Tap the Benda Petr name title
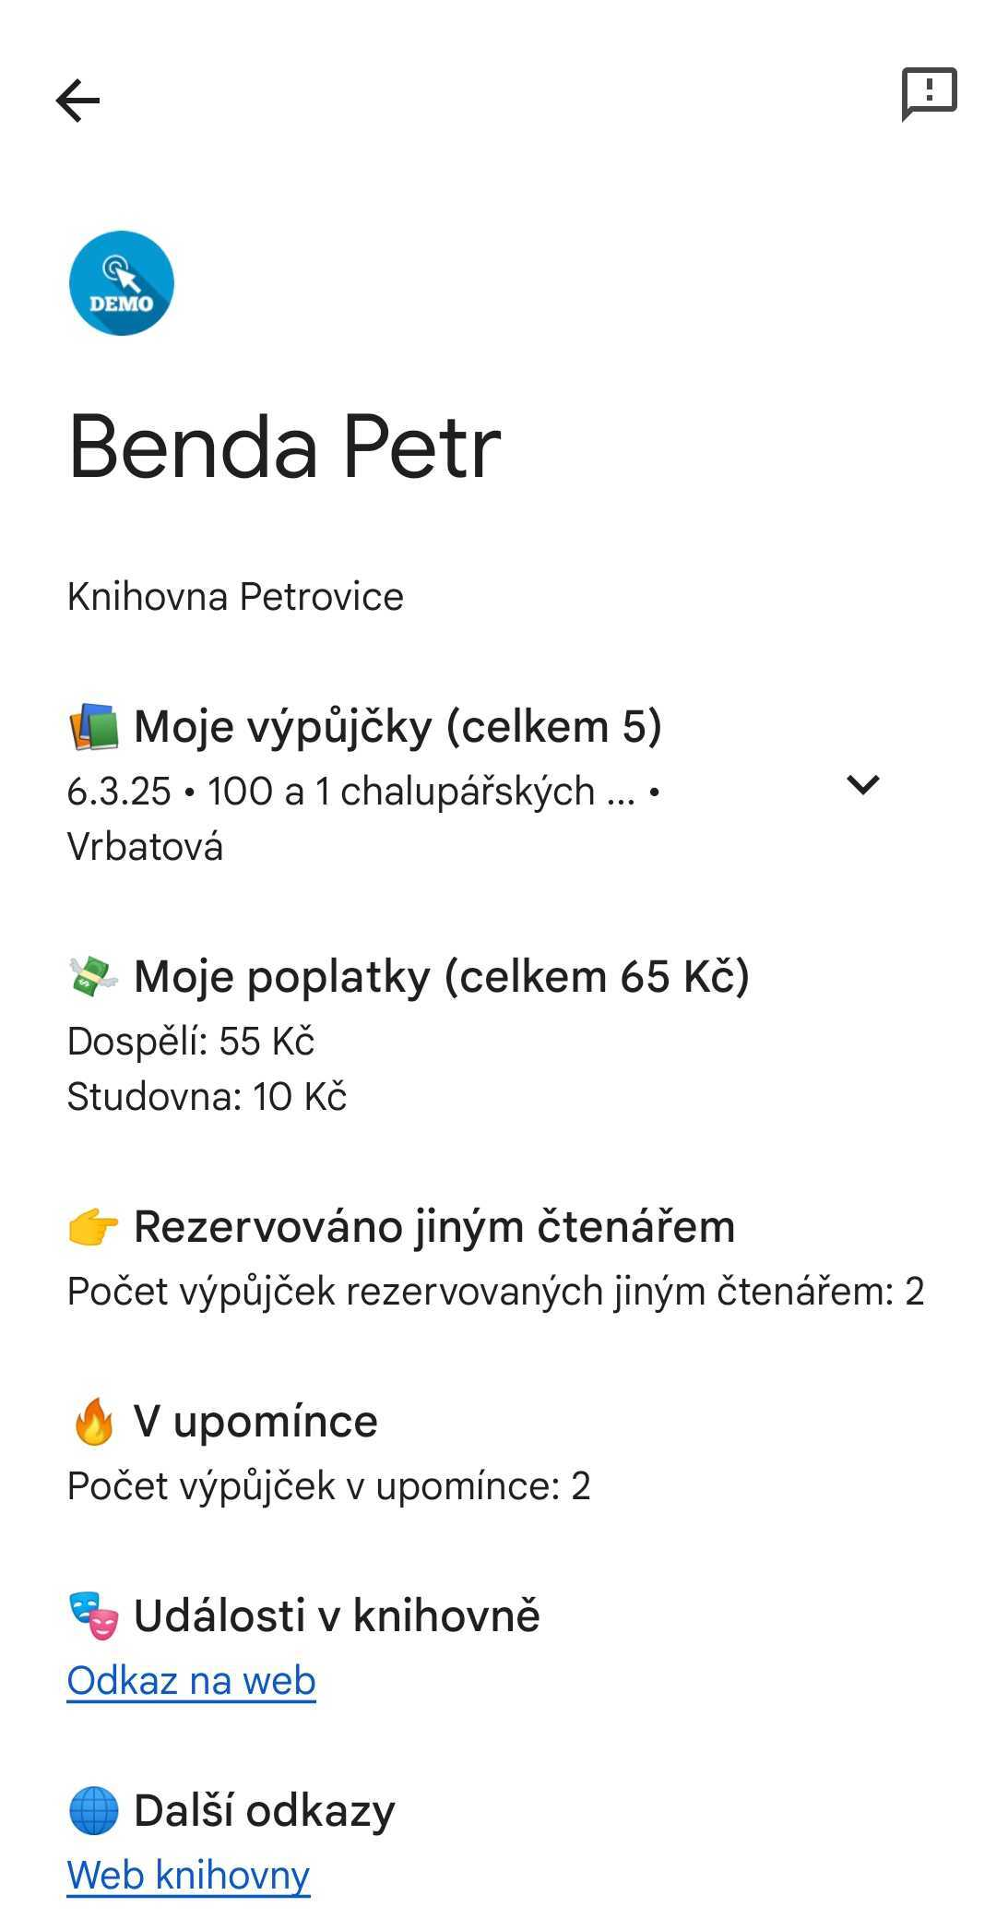Screen dimensions: 996x1919 pyautogui.click(x=285, y=447)
